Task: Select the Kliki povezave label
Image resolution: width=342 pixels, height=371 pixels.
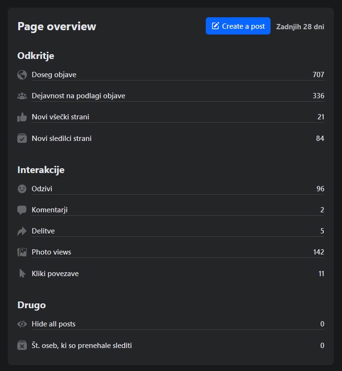Action: pos(55,274)
